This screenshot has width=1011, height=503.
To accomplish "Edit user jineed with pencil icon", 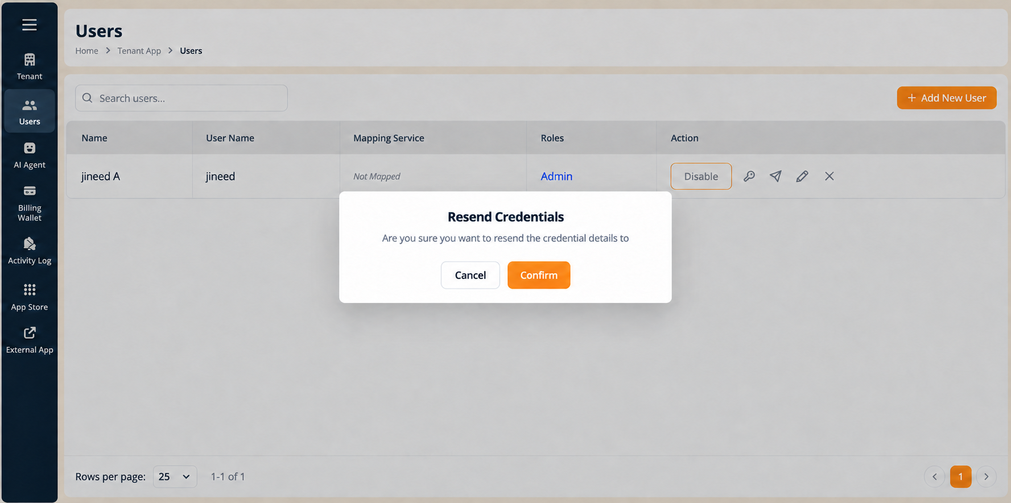I will (x=802, y=176).
